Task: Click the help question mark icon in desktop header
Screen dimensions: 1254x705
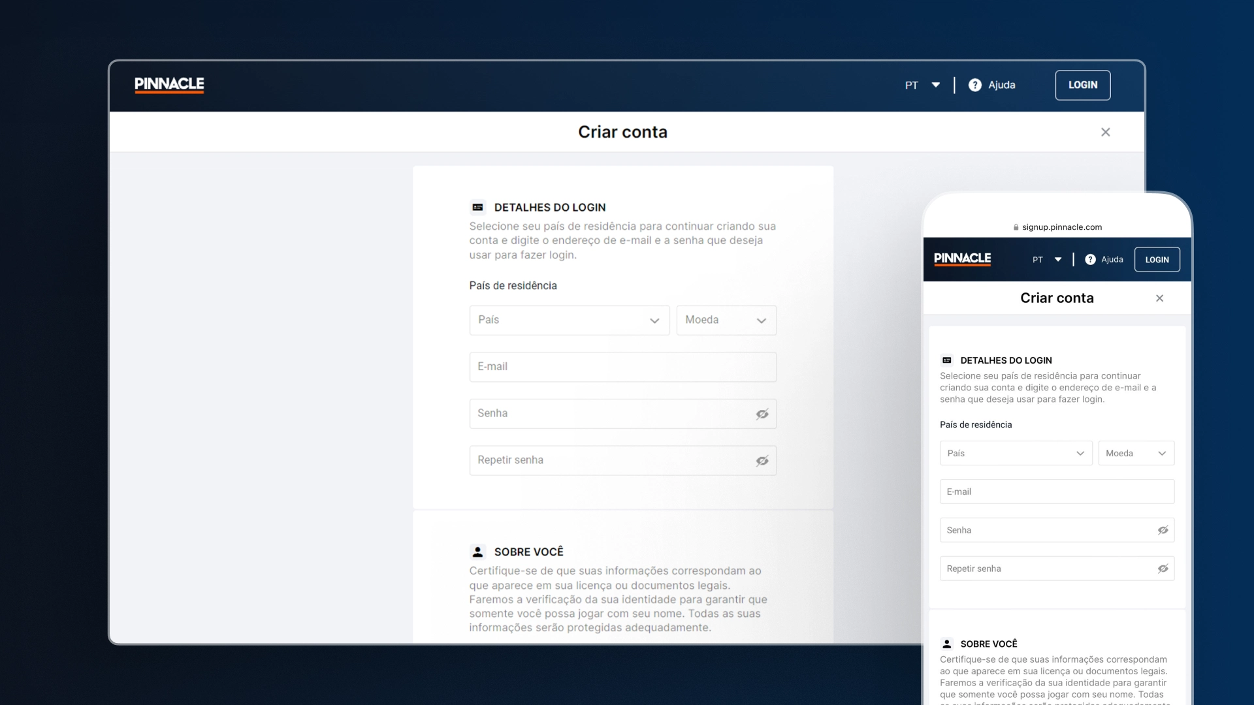Action: (974, 85)
